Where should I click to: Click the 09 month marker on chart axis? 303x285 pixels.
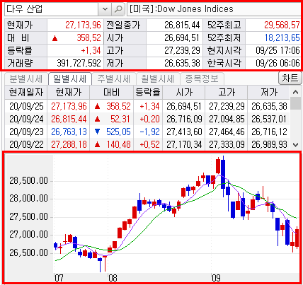[216, 278]
